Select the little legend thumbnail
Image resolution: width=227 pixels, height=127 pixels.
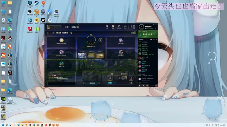point(82,55)
